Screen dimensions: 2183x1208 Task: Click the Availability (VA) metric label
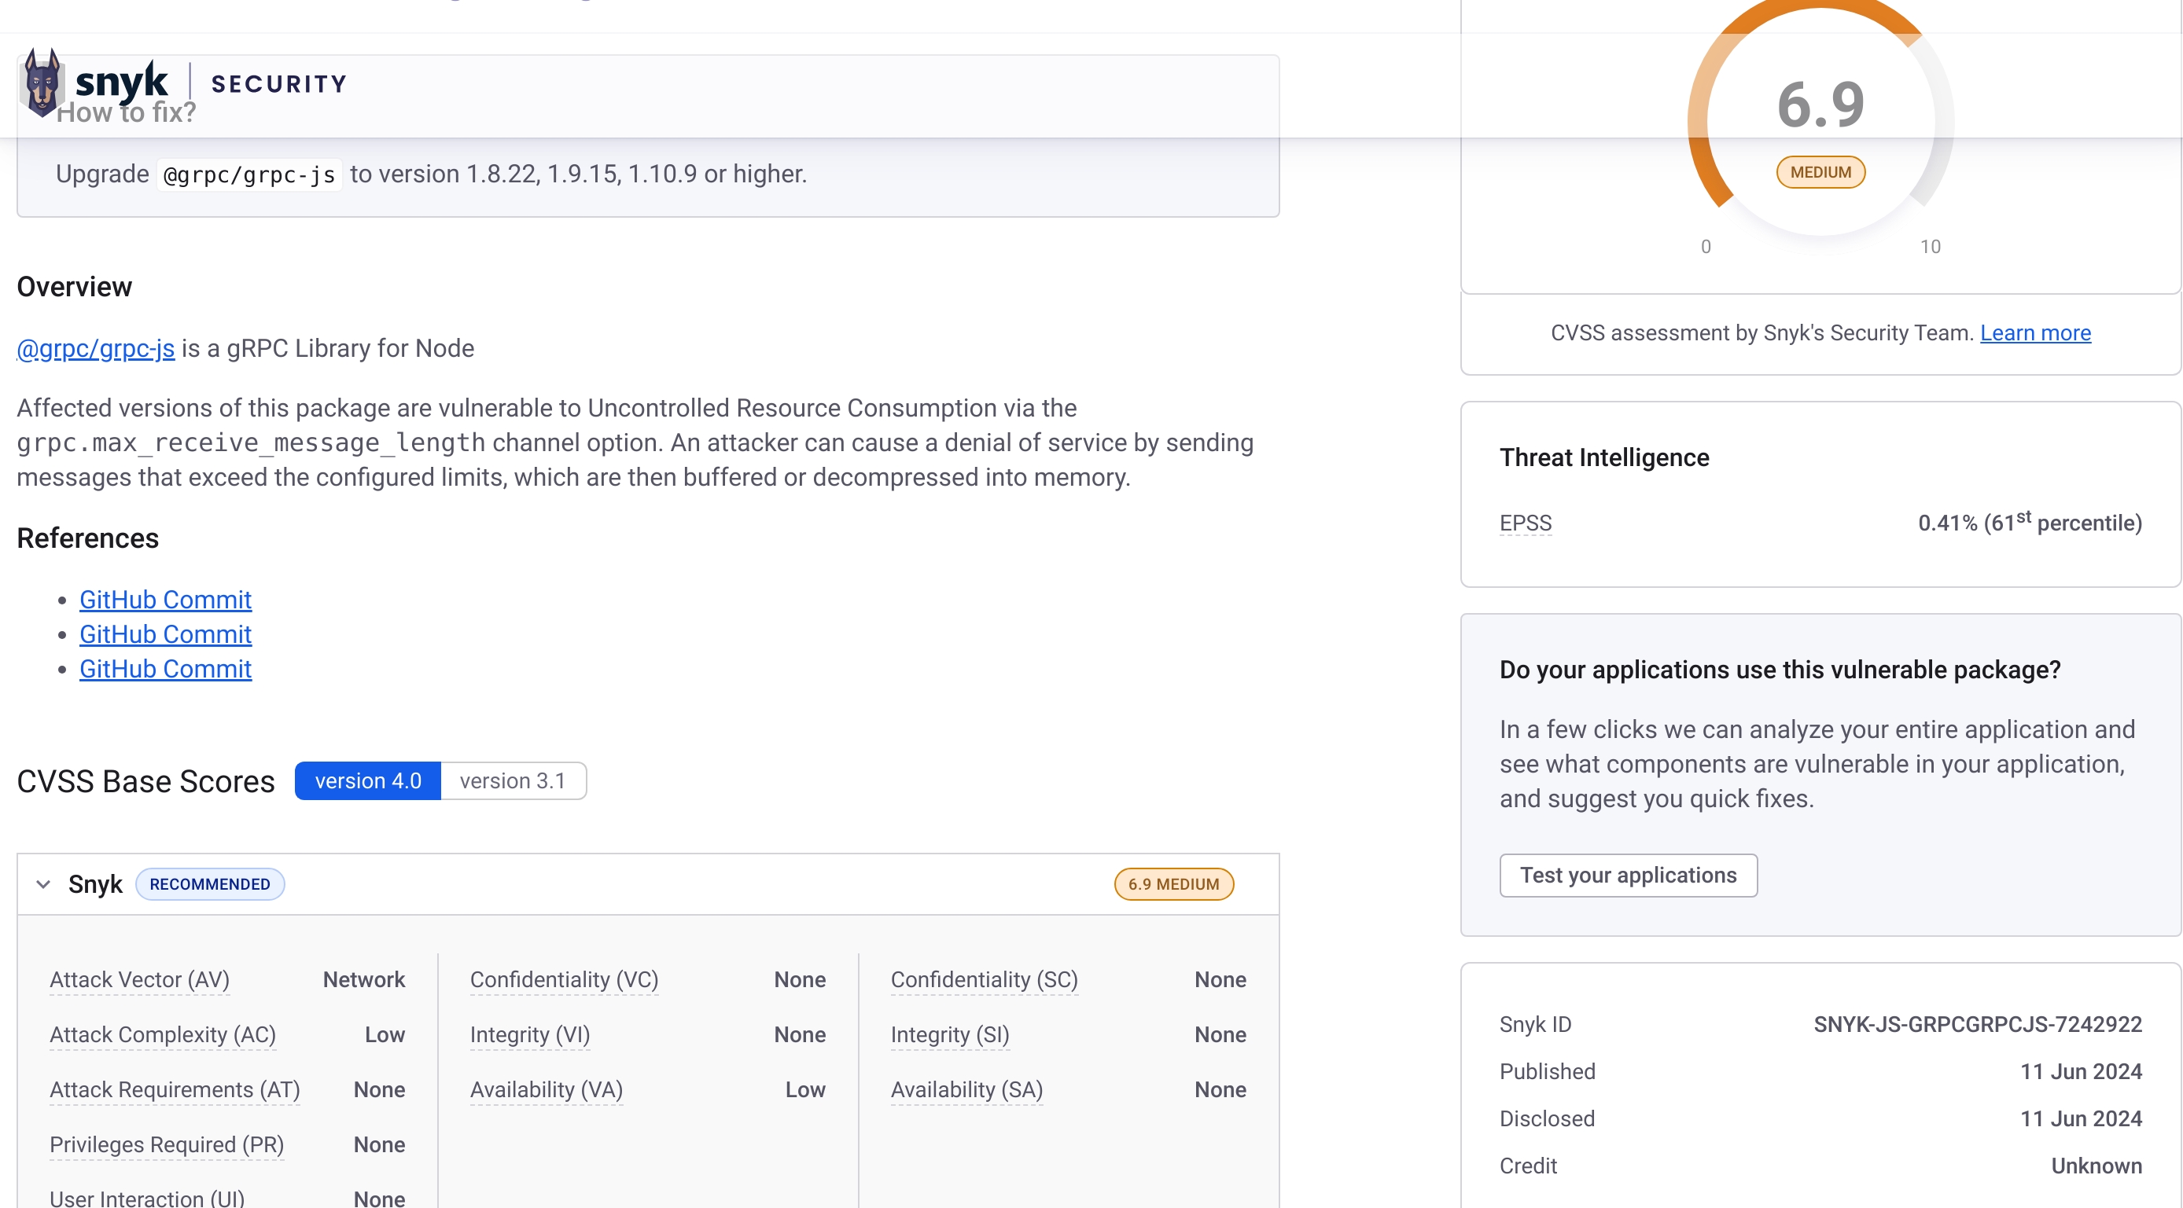547,1089
